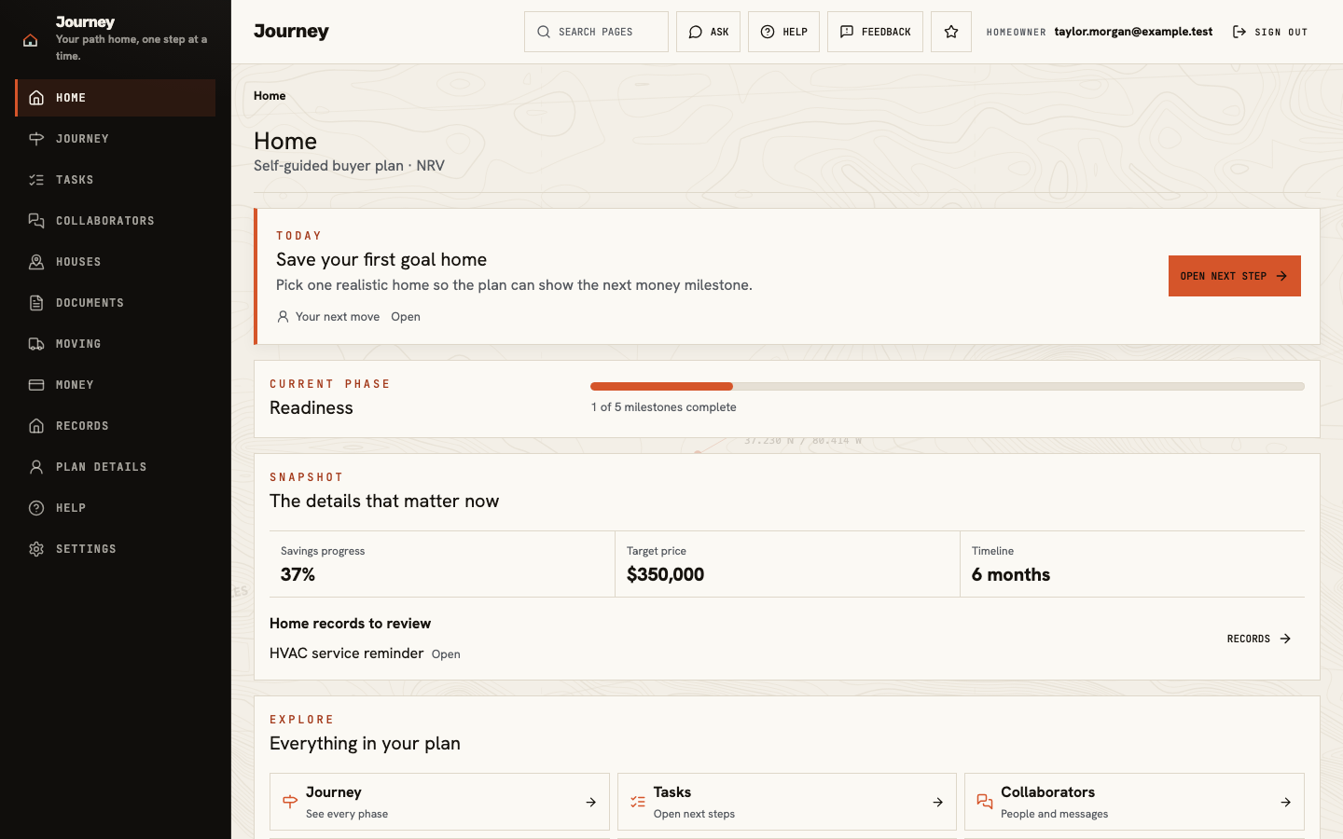Click the Settings gear icon in sidebar
1343x839 pixels.
tap(36, 549)
